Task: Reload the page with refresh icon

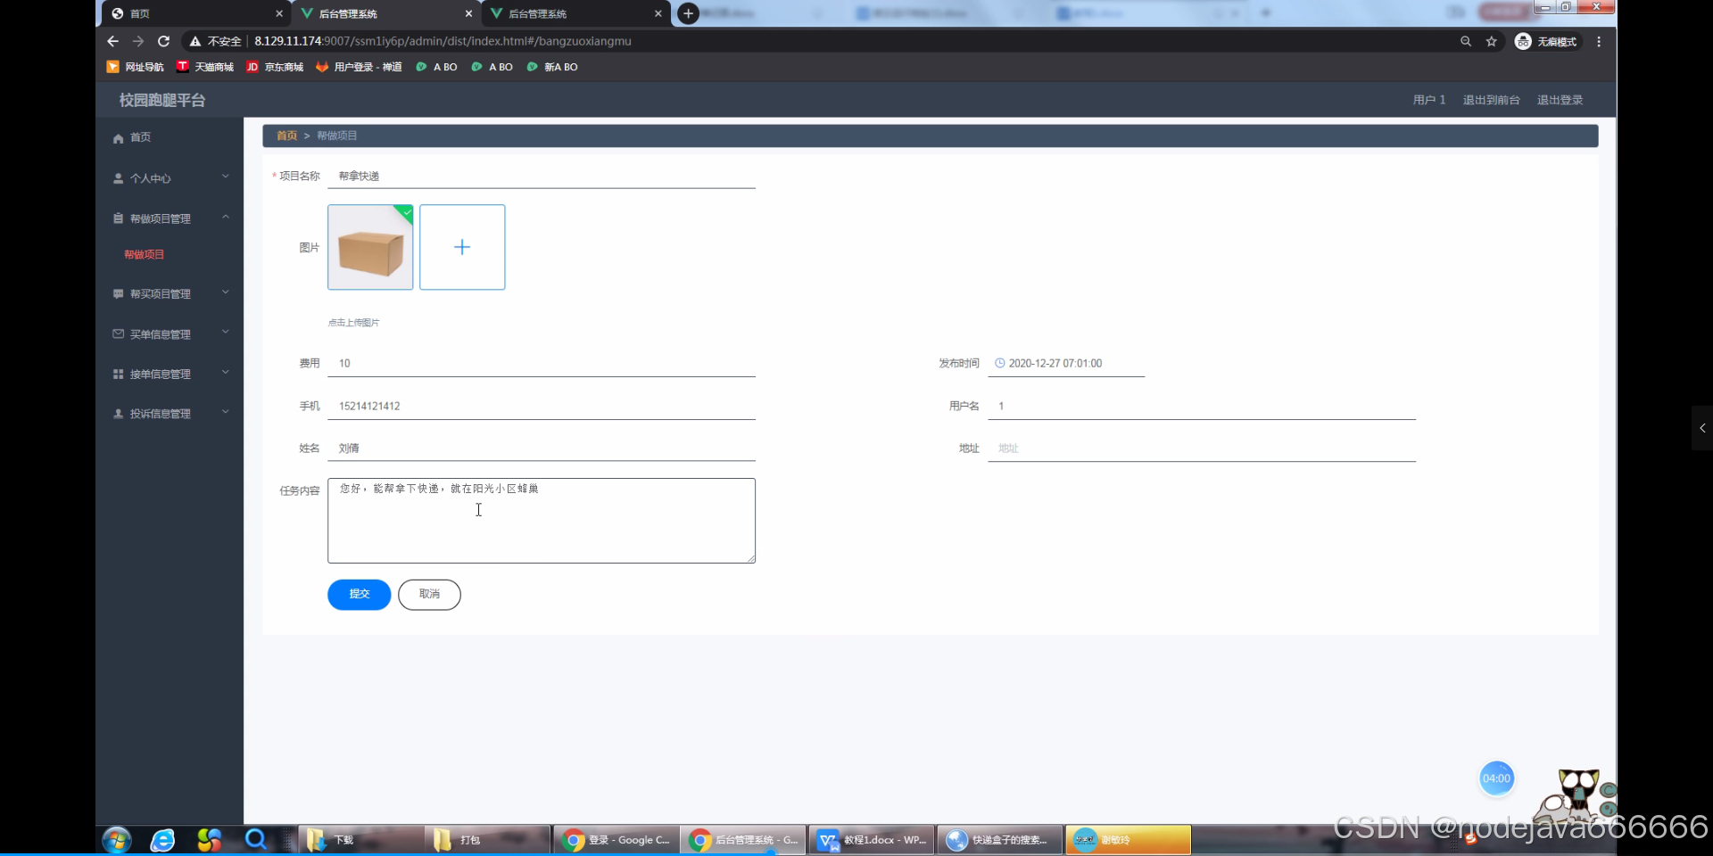Action: tap(163, 41)
